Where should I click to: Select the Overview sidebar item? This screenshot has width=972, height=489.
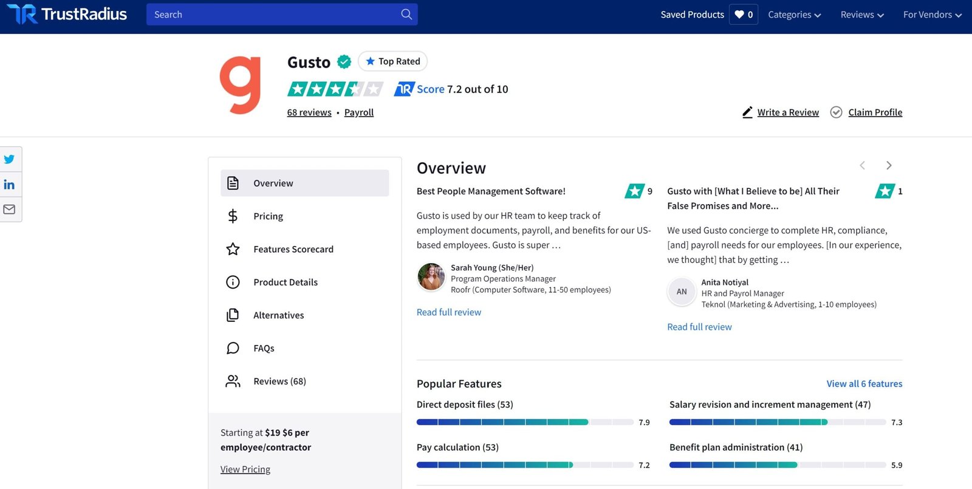(x=304, y=183)
